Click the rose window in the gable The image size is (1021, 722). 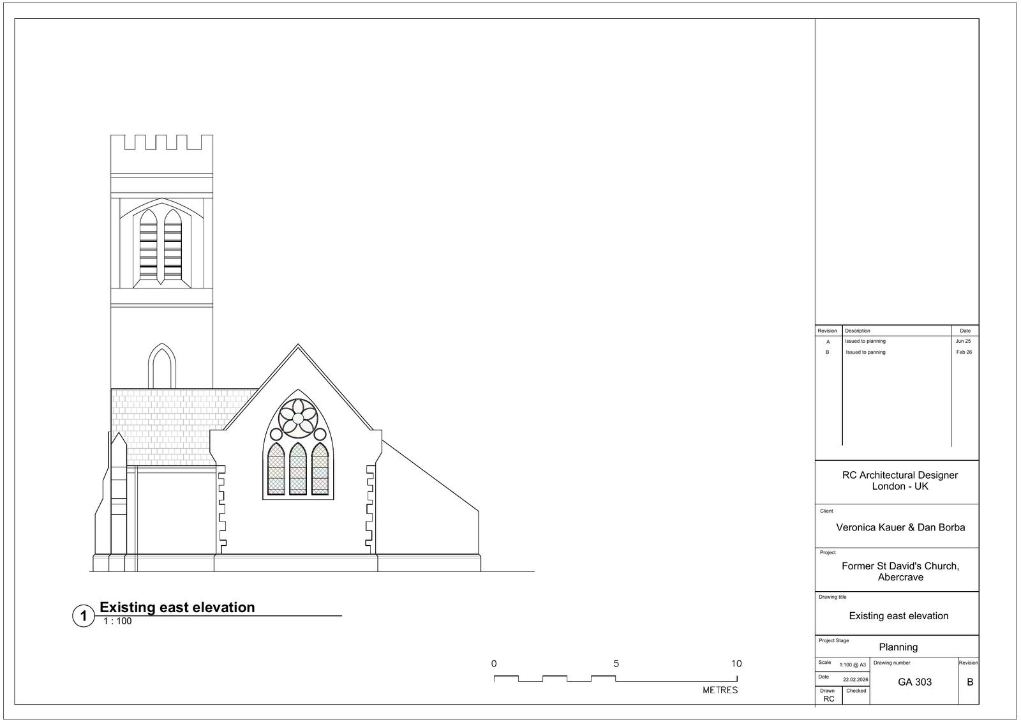point(298,418)
